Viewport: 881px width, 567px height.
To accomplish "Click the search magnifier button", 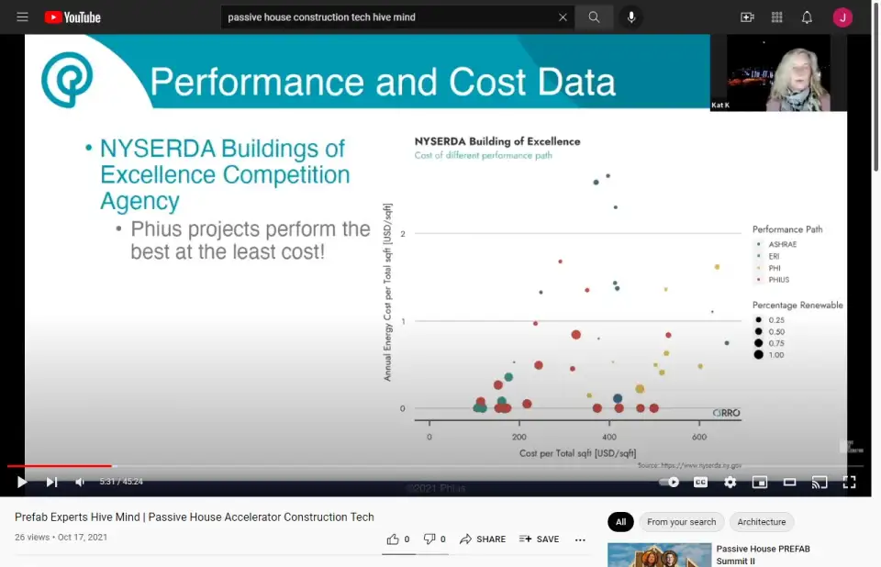I will click(x=595, y=17).
